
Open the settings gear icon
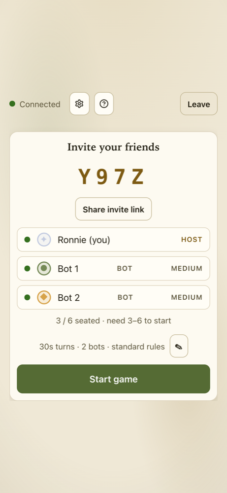point(79,104)
